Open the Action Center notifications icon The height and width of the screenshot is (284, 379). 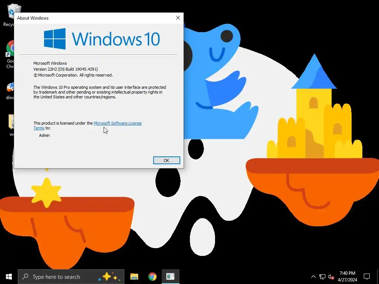367,277
